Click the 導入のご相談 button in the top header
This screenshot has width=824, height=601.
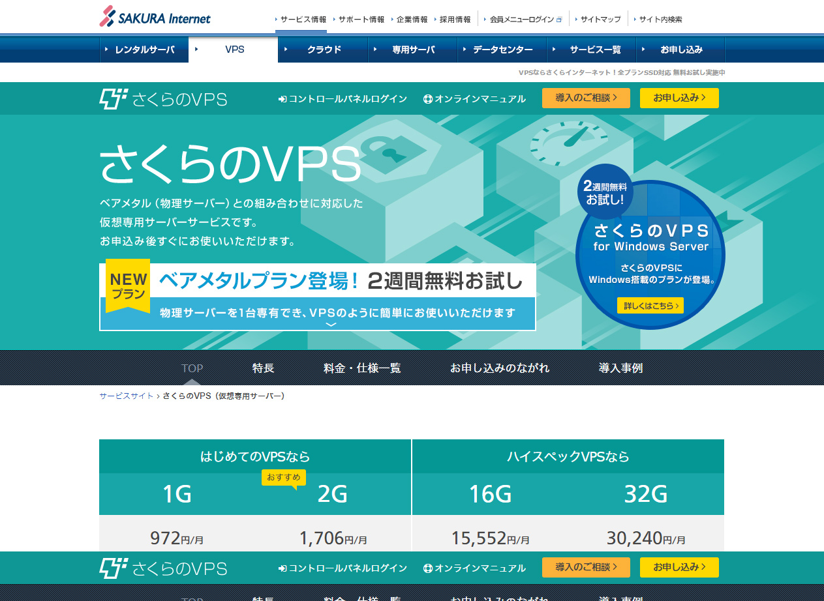586,98
